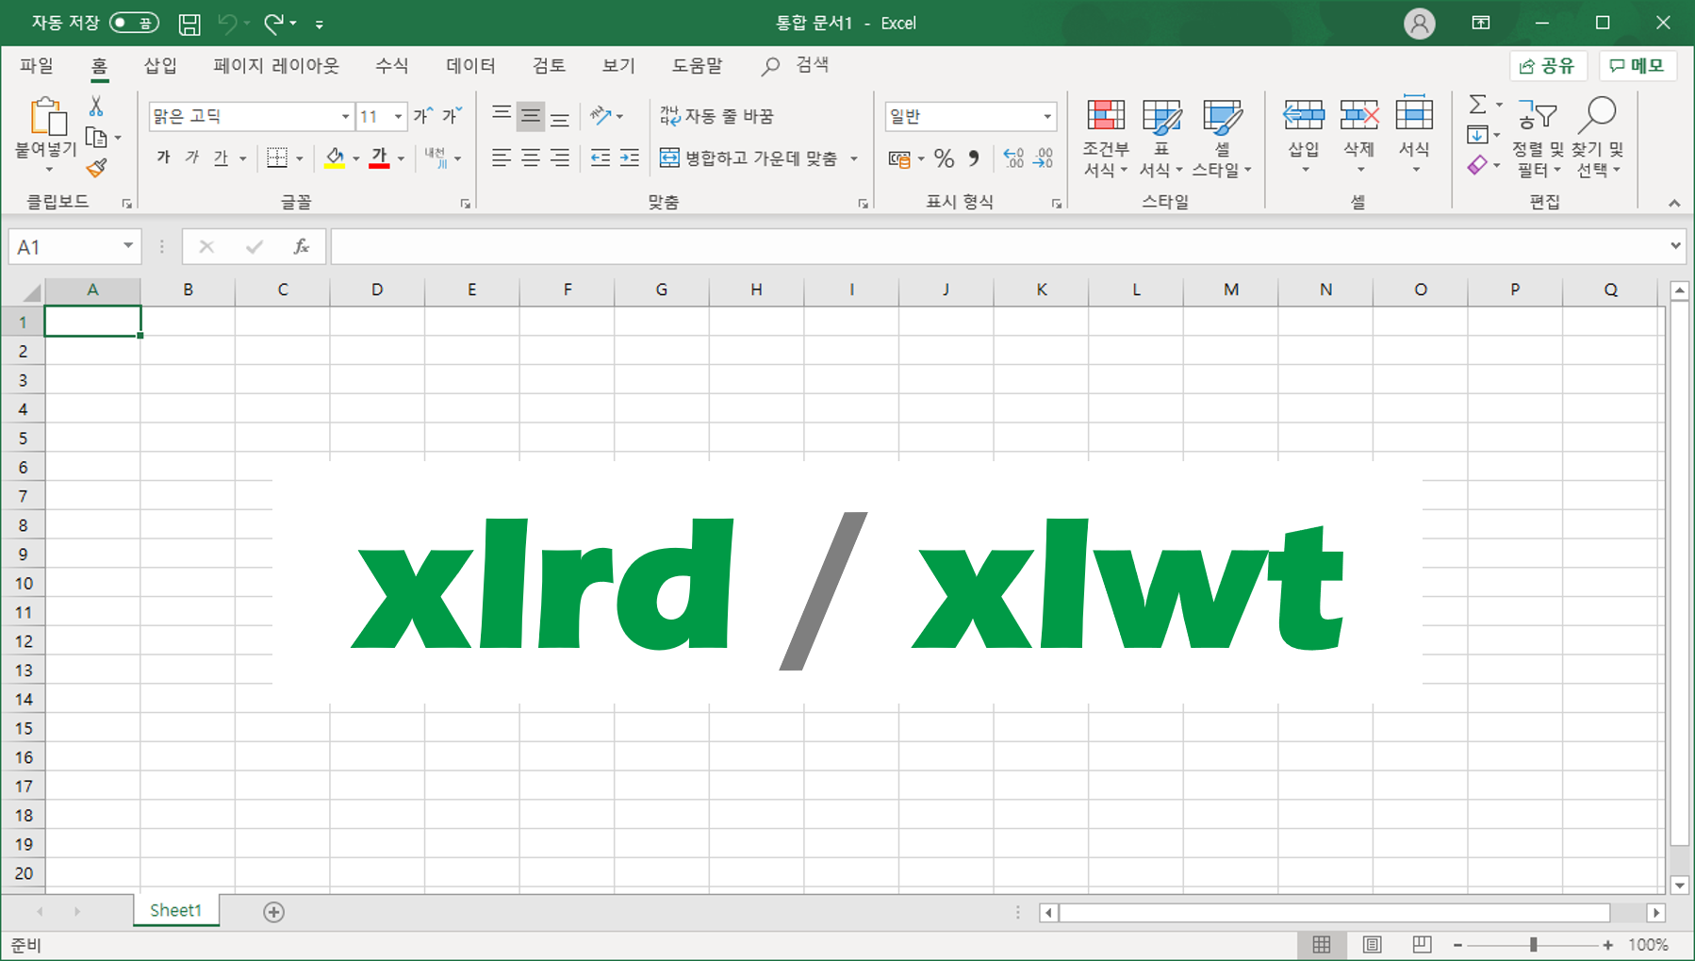The height and width of the screenshot is (961, 1695).
Task: Click the AutoSum sigma icon
Action: click(1477, 105)
